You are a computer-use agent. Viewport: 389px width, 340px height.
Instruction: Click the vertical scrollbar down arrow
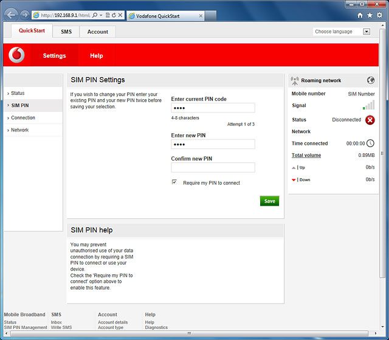[x=382, y=327]
